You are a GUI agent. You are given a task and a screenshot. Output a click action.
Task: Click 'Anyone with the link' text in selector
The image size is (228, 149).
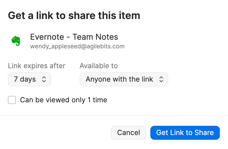119,79
